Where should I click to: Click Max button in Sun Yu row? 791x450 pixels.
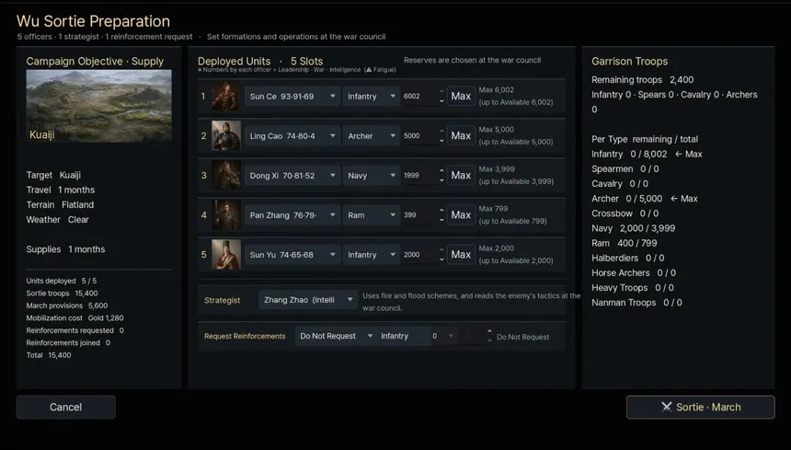[461, 255]
